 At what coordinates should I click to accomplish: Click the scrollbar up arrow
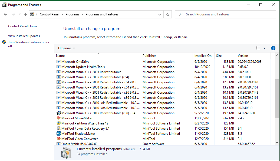(x=277, y=55)
